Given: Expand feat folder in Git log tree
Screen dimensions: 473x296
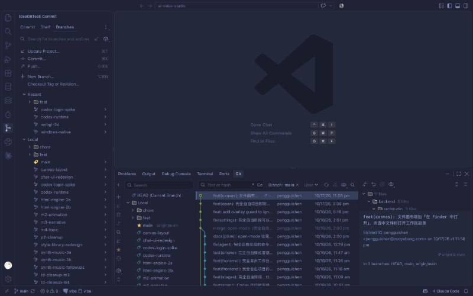Looking at the screenshot, I should click(x=133, y=218).
